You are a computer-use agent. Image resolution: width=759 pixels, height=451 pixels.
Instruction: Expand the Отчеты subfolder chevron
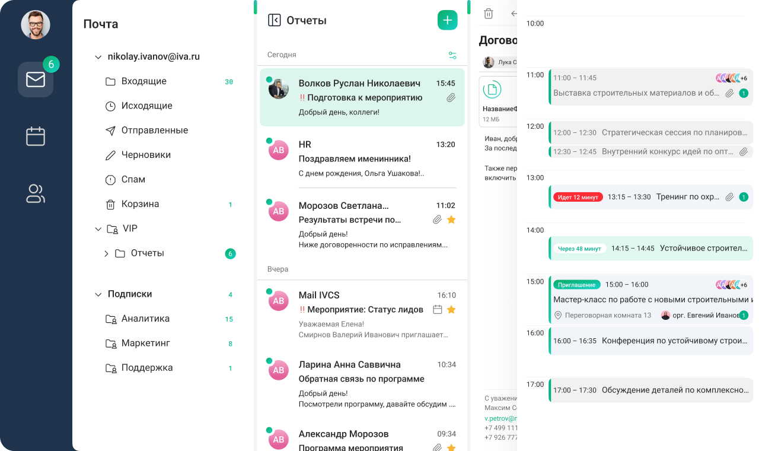point(106,253)
